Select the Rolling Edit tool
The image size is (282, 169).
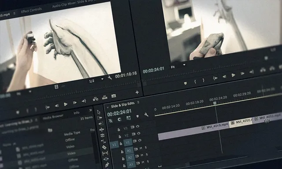click(103, 135)
